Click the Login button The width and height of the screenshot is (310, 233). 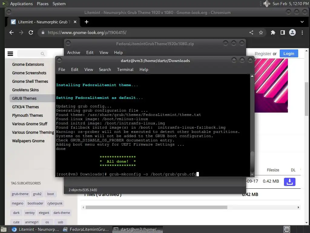[289, 53]
